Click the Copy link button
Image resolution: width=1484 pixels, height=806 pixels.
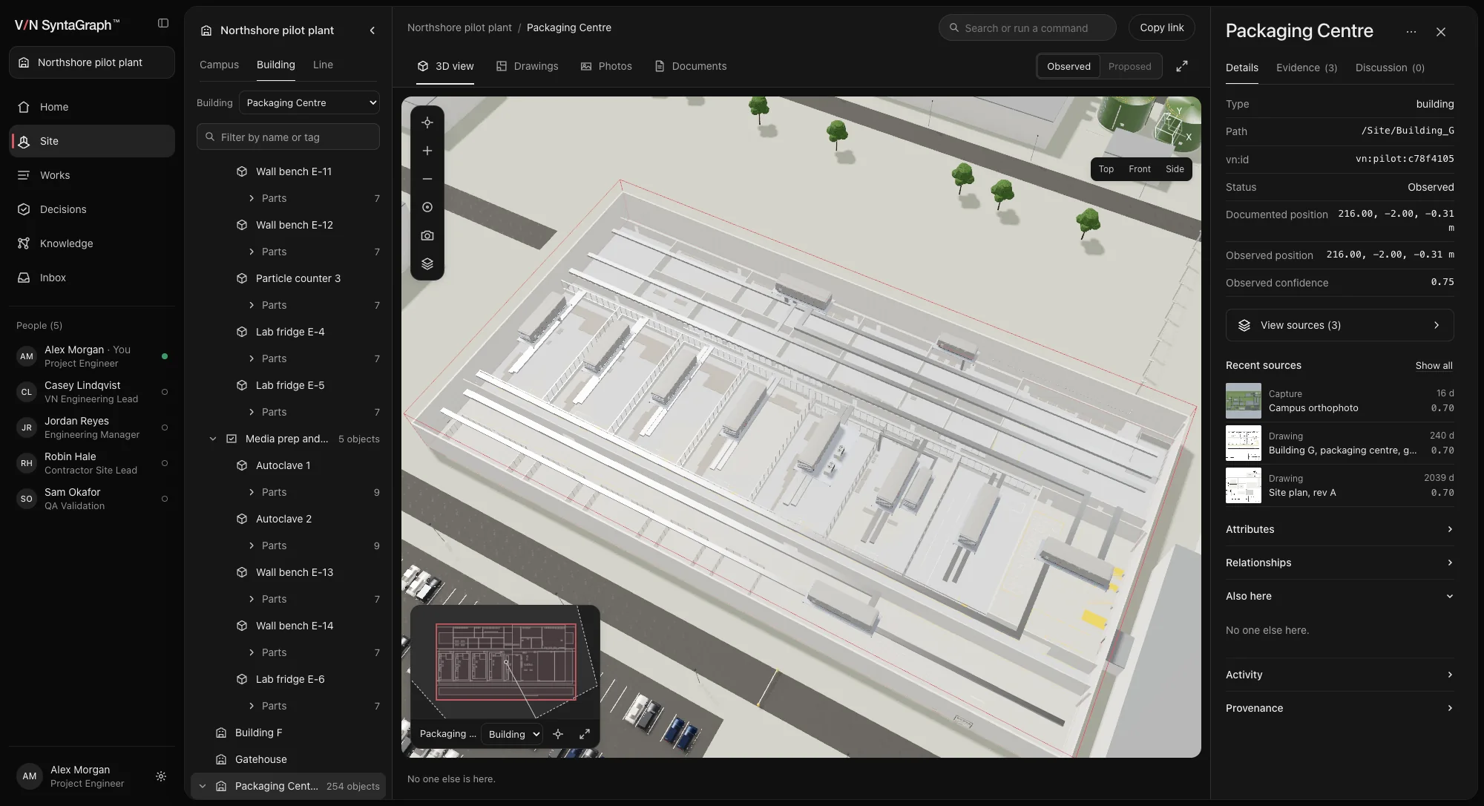tap(1162, 27)
